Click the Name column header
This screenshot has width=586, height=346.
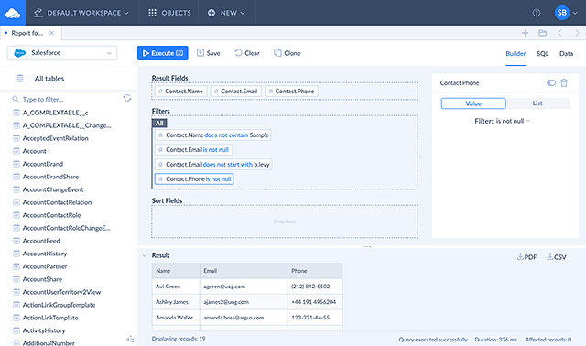pyautogui.click(x=176, y=271)
